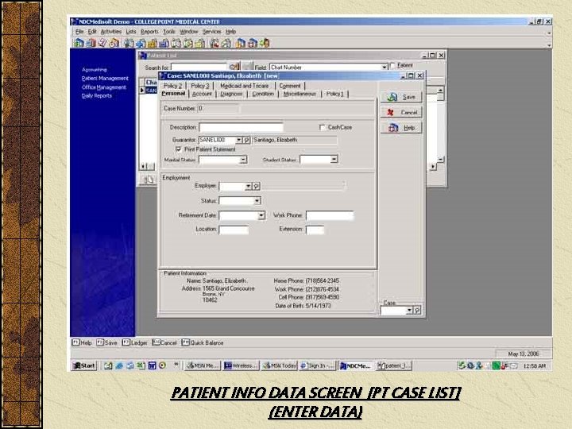The image size is (572, 429).
Task: Click the Ledger shortcut in the bottom bar
Action: (134, 342)
